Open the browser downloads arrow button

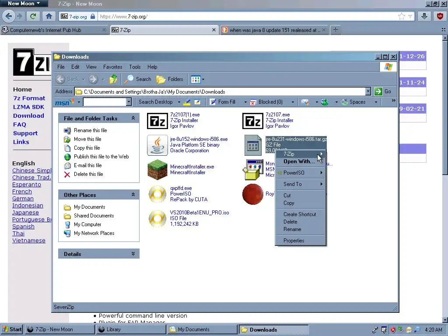[424, 16]
